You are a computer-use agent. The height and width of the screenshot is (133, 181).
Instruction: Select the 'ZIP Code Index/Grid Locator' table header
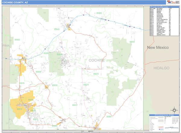(164, 7)
